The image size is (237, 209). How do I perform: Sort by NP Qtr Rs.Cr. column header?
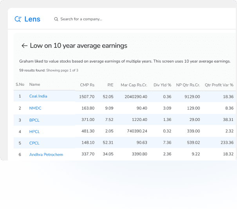[x=188, y=85]
